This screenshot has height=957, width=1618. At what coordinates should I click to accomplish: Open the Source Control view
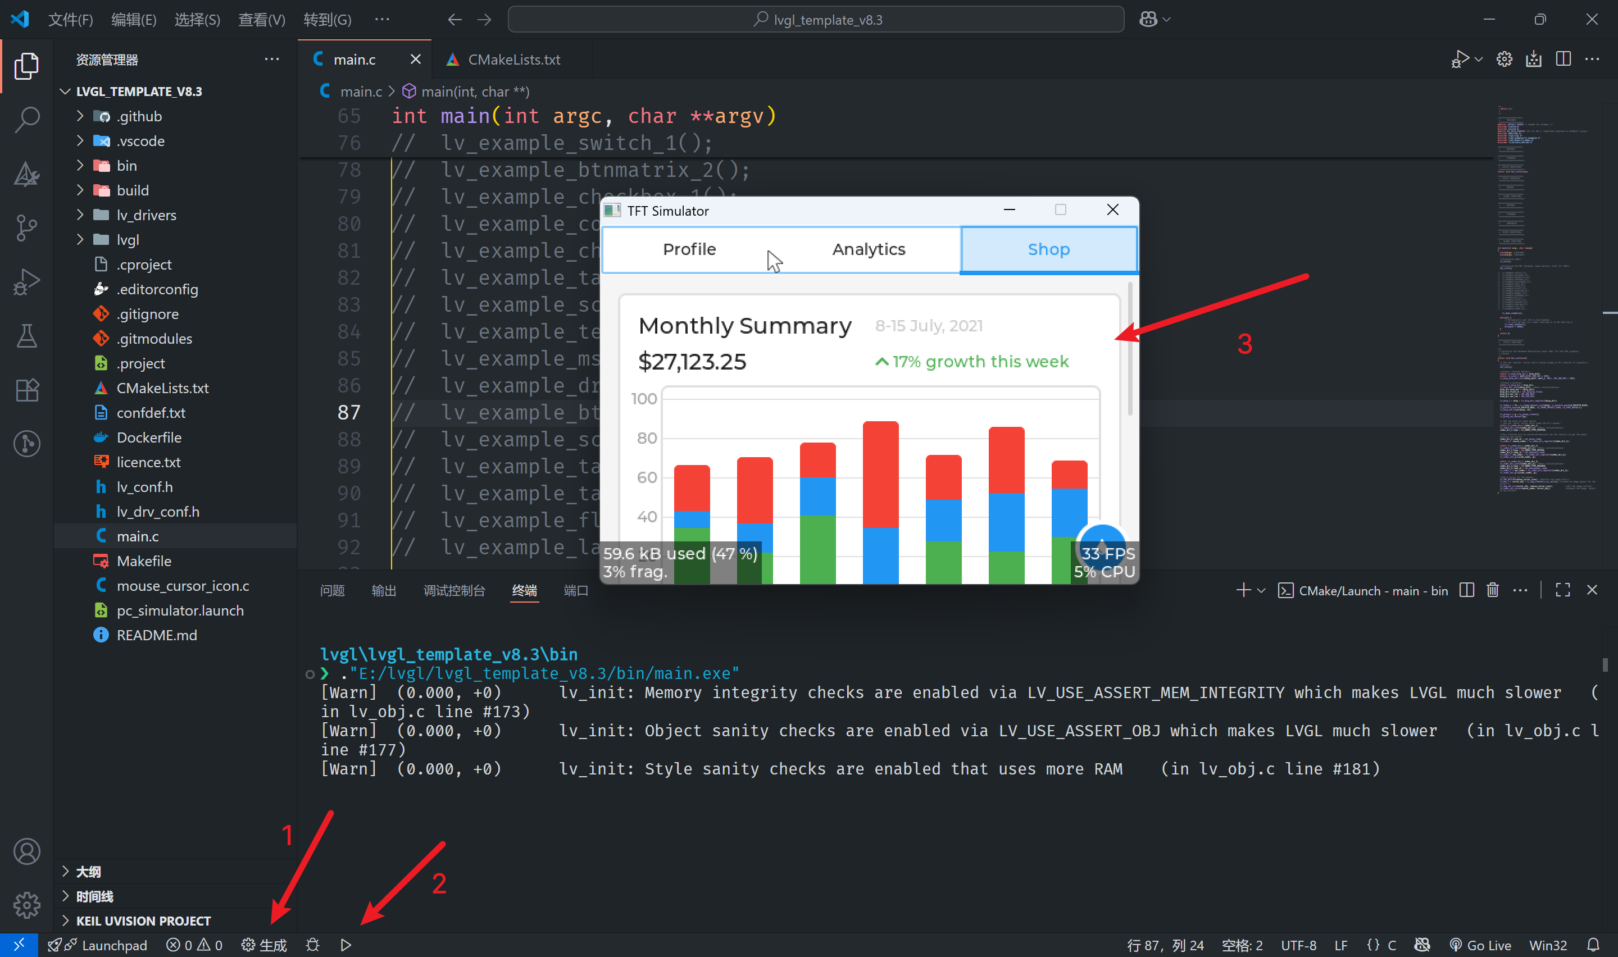point(26,227)
